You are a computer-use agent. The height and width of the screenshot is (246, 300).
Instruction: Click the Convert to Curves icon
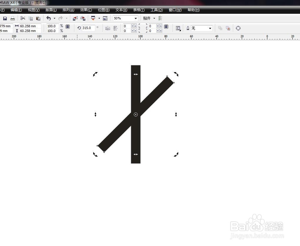[x=238, y=28]
